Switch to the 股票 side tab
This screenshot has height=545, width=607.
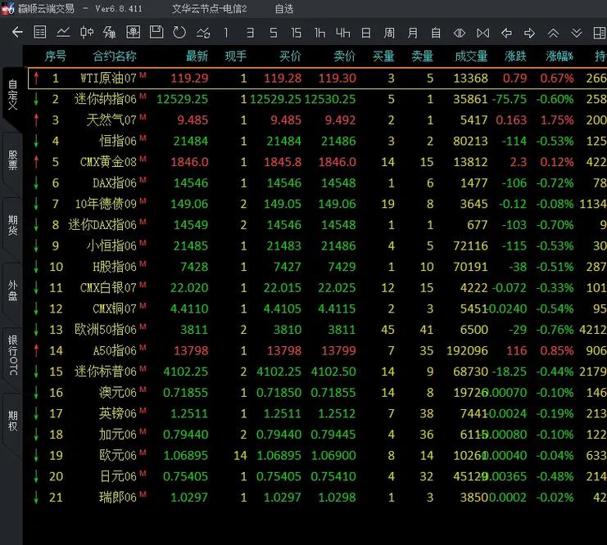point(12,160)
